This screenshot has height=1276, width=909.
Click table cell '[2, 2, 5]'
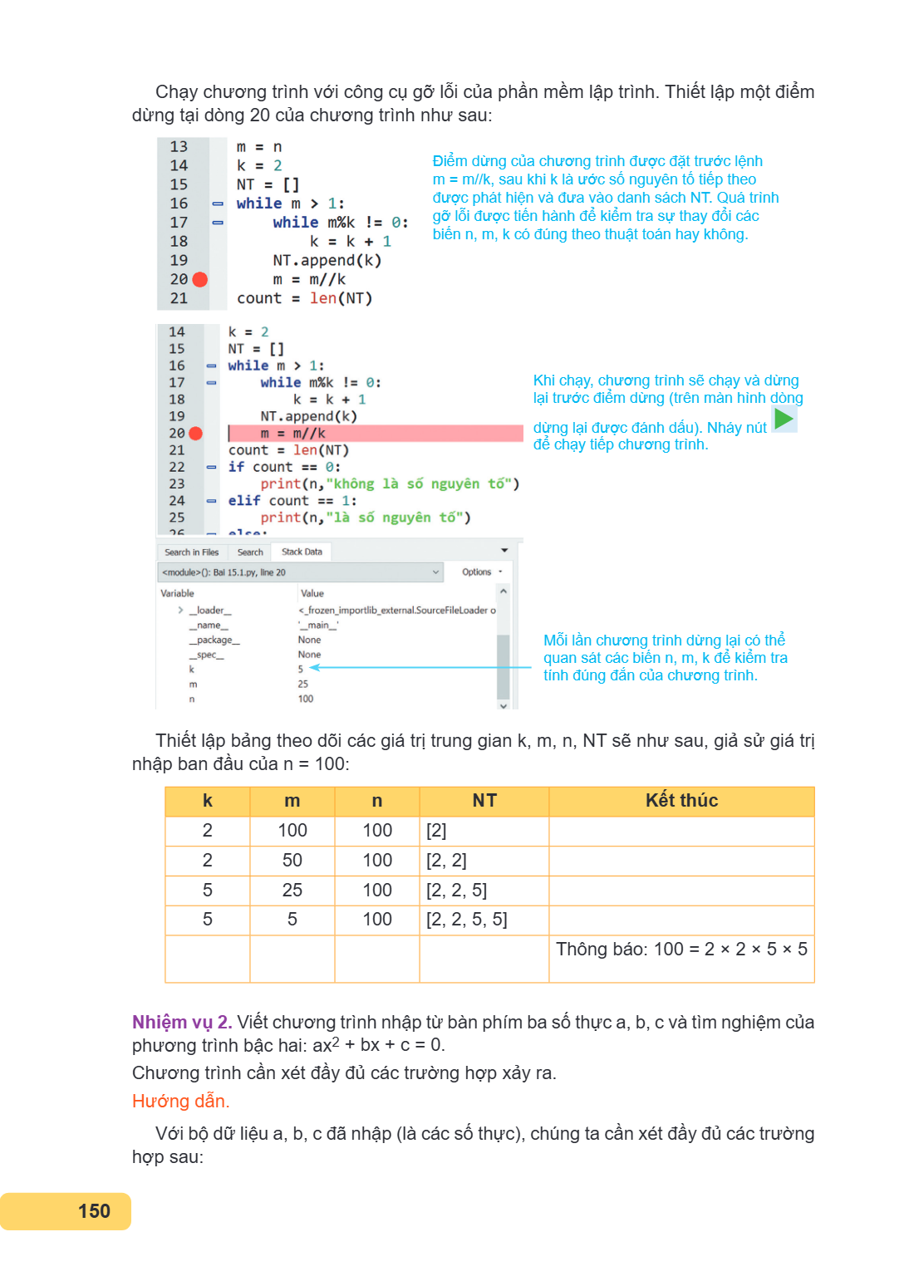[484, 891]
